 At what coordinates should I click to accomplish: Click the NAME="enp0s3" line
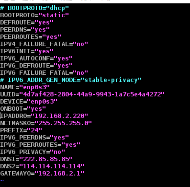pyautogui.click(x=25, y=87)
